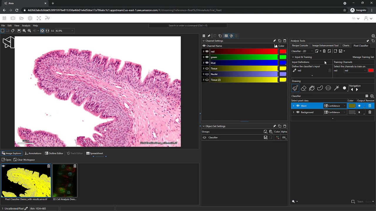Select the magic wand drawing tool
376x211 pixels.
pyautogui.click(x=337, y=88)
